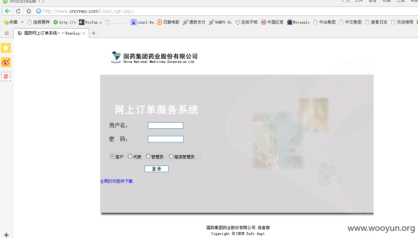Open the 在线子域 bookmark

pos(246,22)
